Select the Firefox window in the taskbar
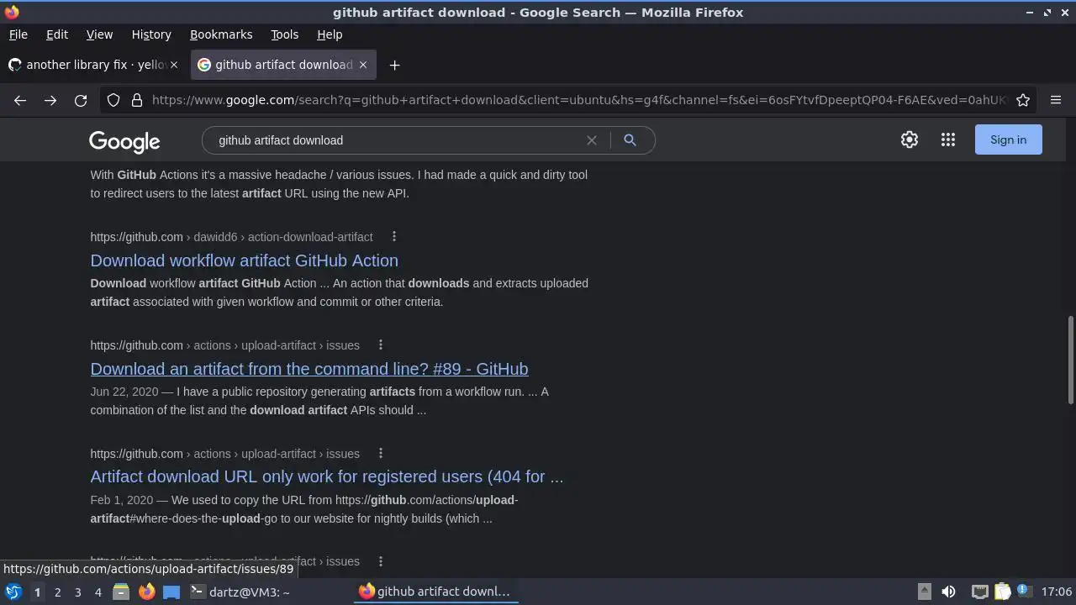Screen dimensions: 1076x605 tap(436, 592)
